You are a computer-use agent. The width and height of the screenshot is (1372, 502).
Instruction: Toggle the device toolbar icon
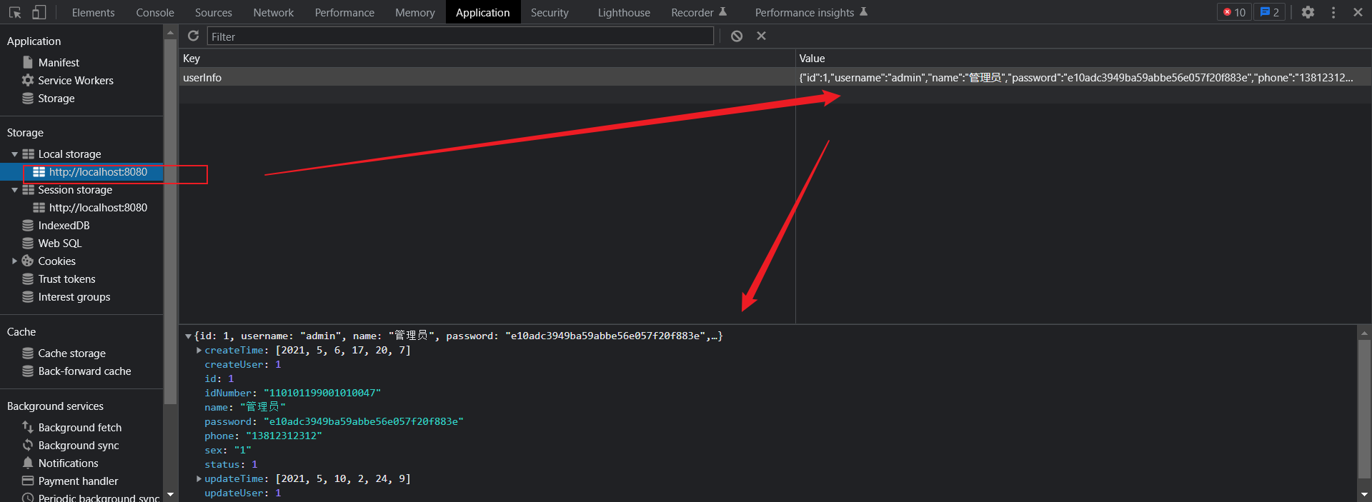click(x=39, y=12)
